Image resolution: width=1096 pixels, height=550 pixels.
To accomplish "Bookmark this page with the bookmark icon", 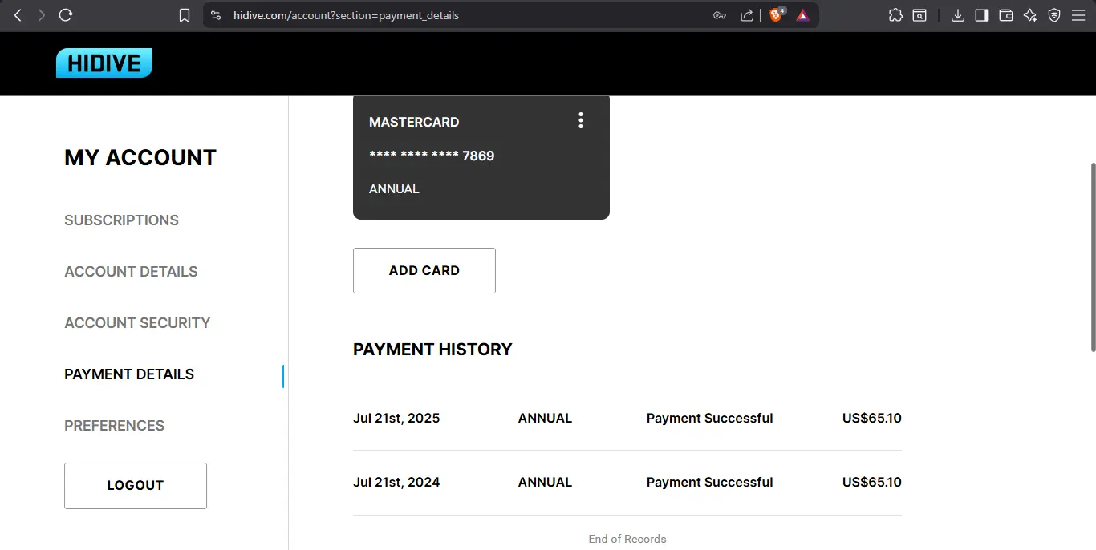I will pos(185,15).
